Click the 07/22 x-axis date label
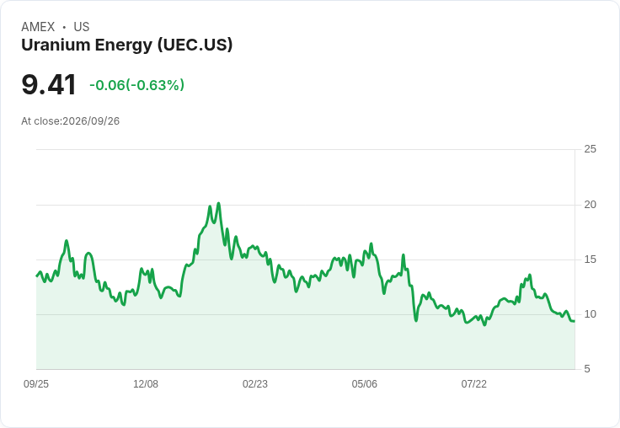Image resolution: width=620 pixels, height=428 pixels. pos(473,383)
